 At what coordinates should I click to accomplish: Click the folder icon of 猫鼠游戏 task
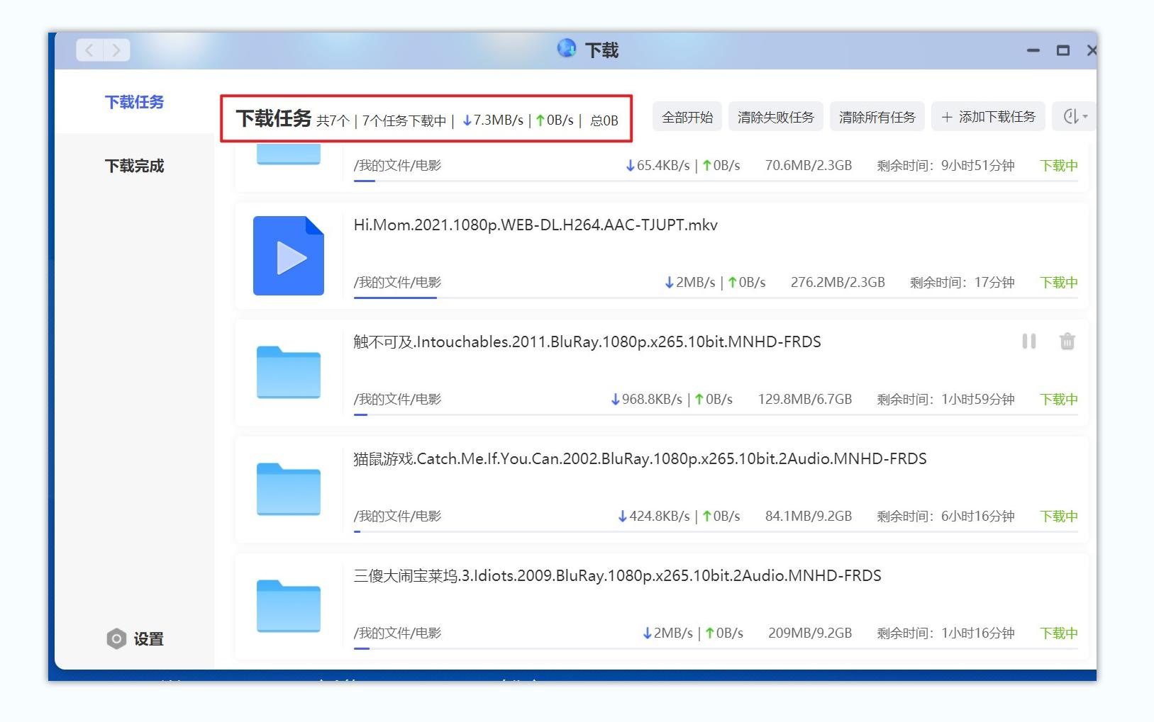tap(288, 490)
